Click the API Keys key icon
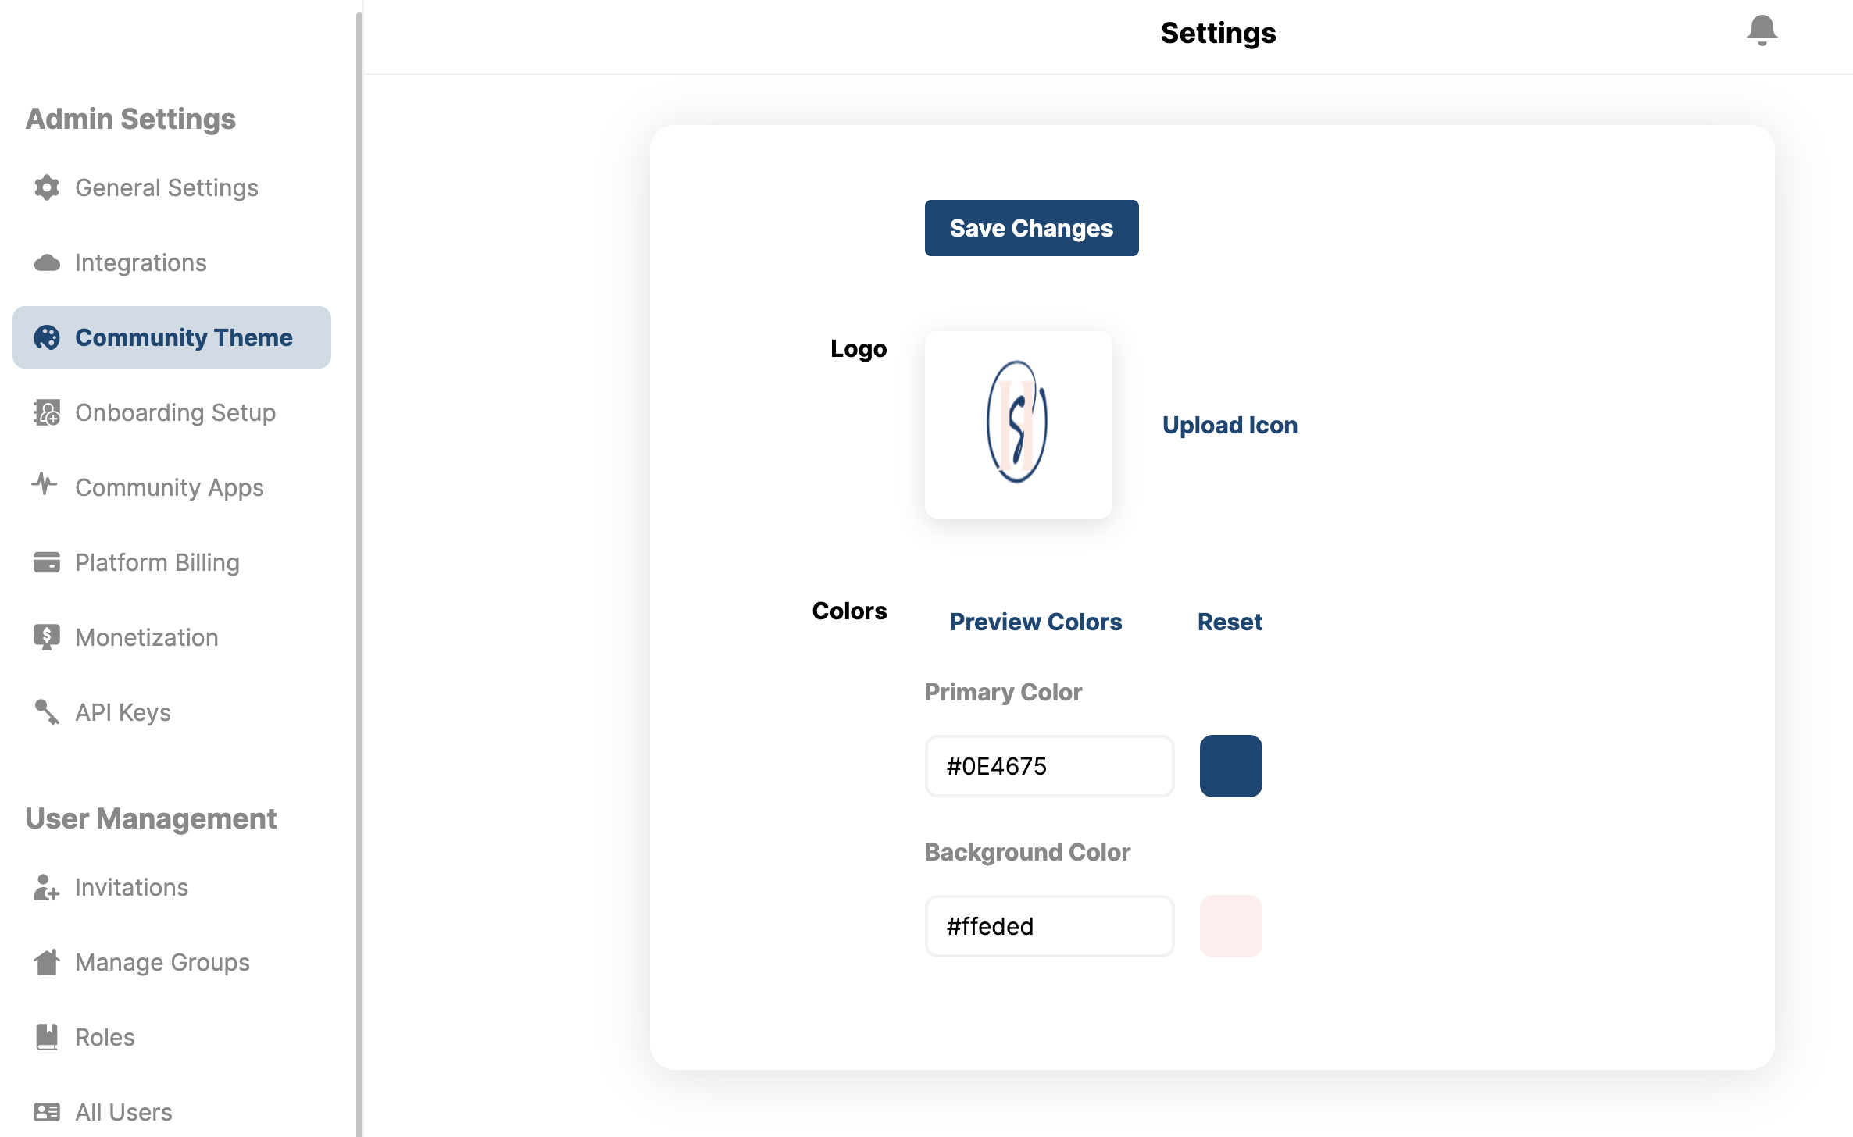1853x1137 pixels. (47, 712)
